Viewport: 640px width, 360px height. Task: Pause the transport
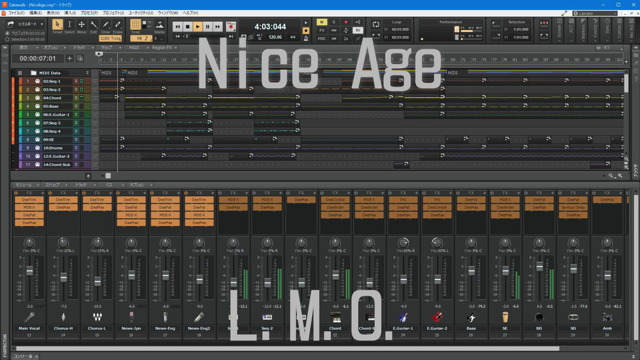[x=208, y=27]
